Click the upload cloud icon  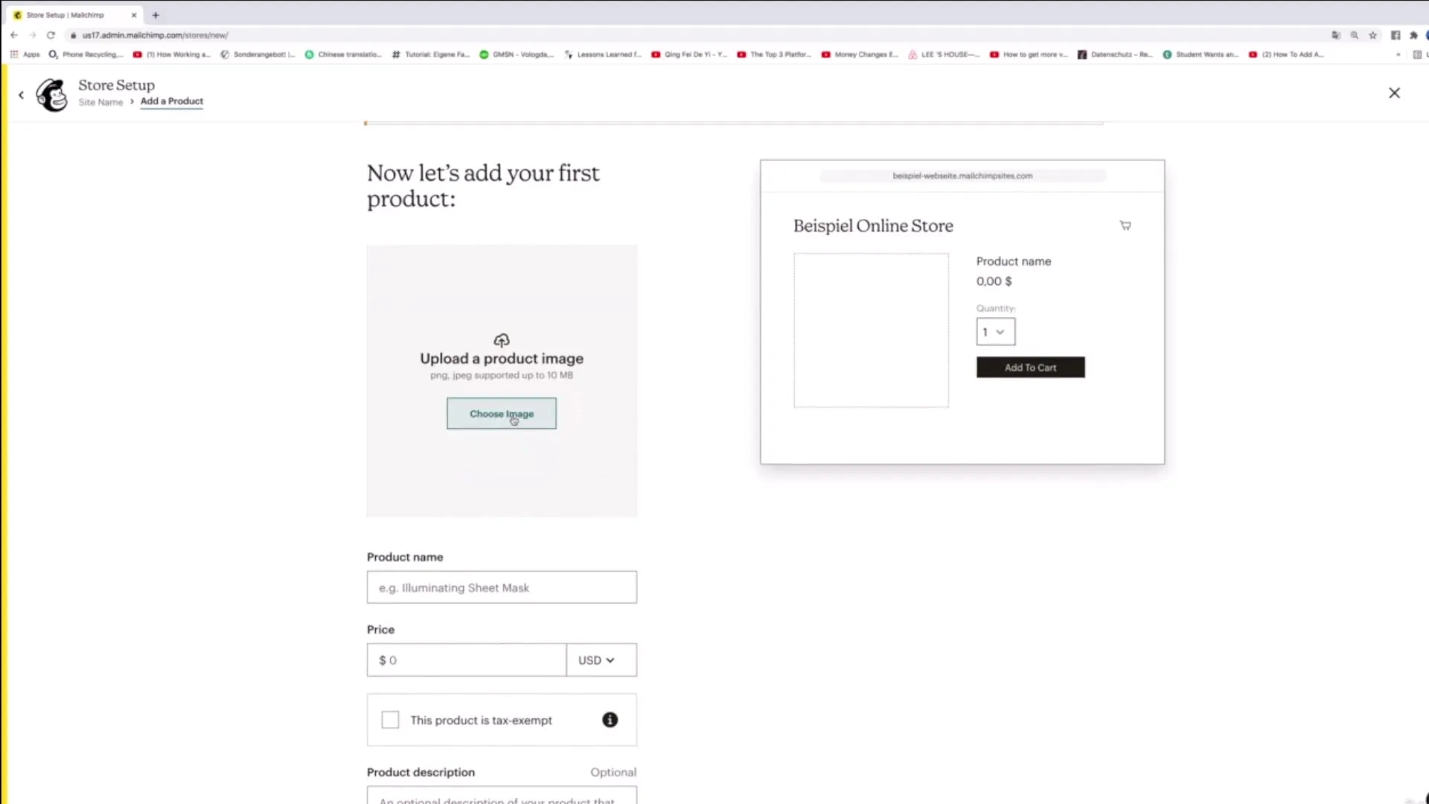pos(502,339)
